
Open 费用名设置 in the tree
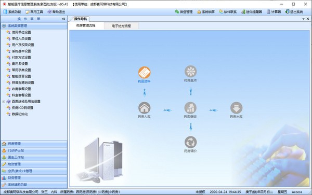pyautogui.click(x=20, y=64)
